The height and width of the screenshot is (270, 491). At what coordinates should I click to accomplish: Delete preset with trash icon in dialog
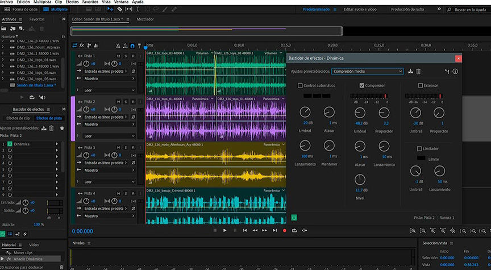click(x=418, y=72)
